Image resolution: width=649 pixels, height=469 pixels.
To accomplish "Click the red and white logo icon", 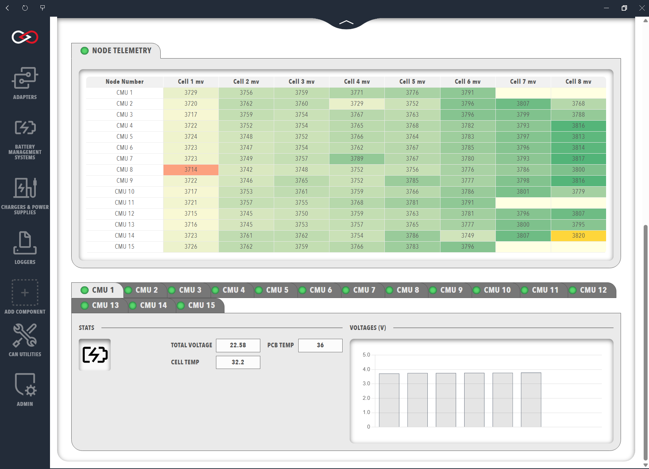I will click(25, 37).
